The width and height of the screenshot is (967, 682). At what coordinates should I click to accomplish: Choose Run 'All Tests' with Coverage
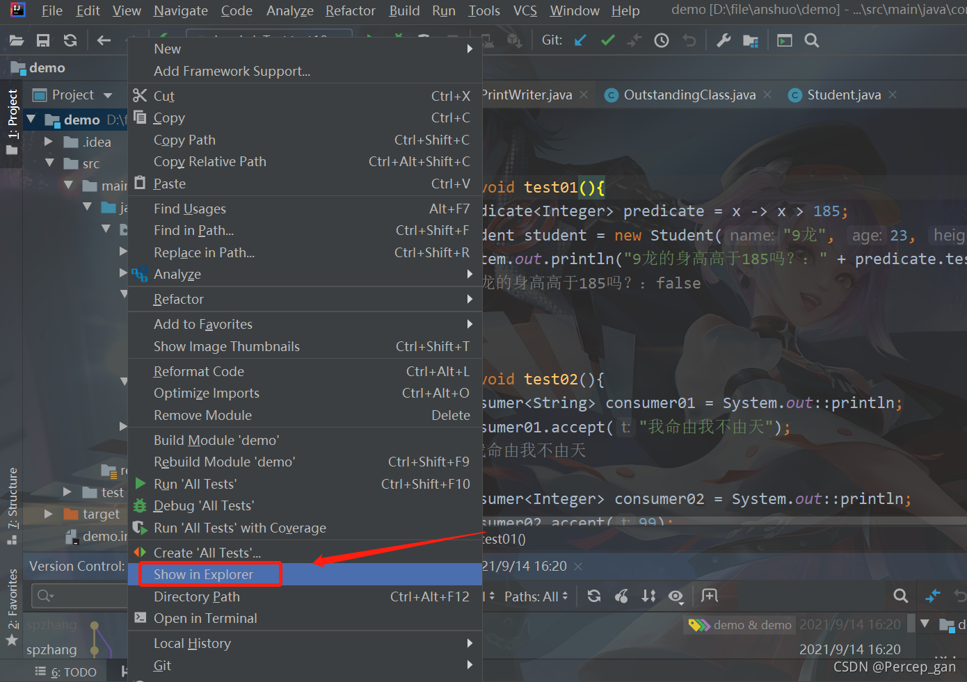[305, 528]
